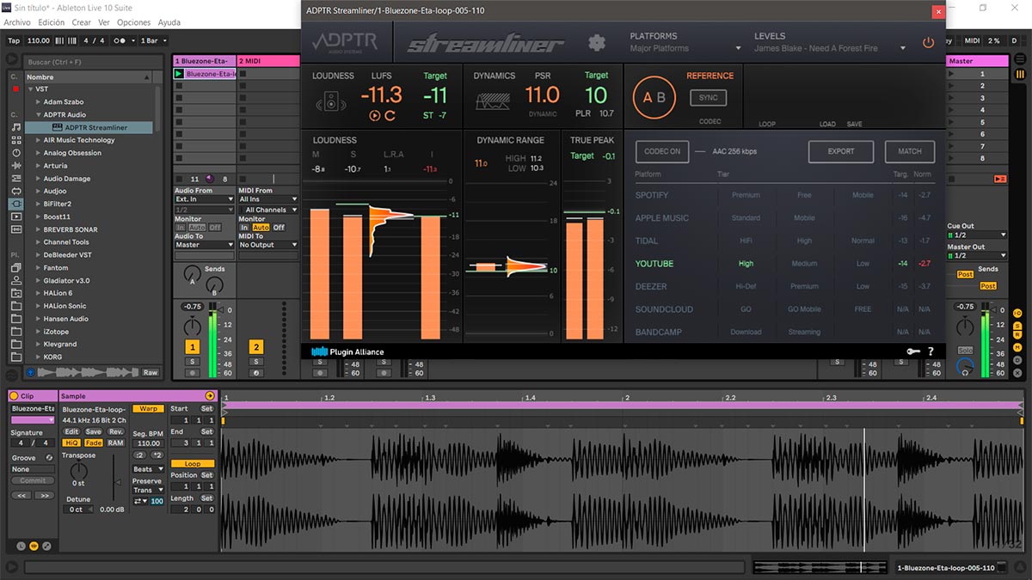The width and height of the screenshot is (1032, 580).
Task: Click the Plugin Alliance key icon
Action: [915, 351]
